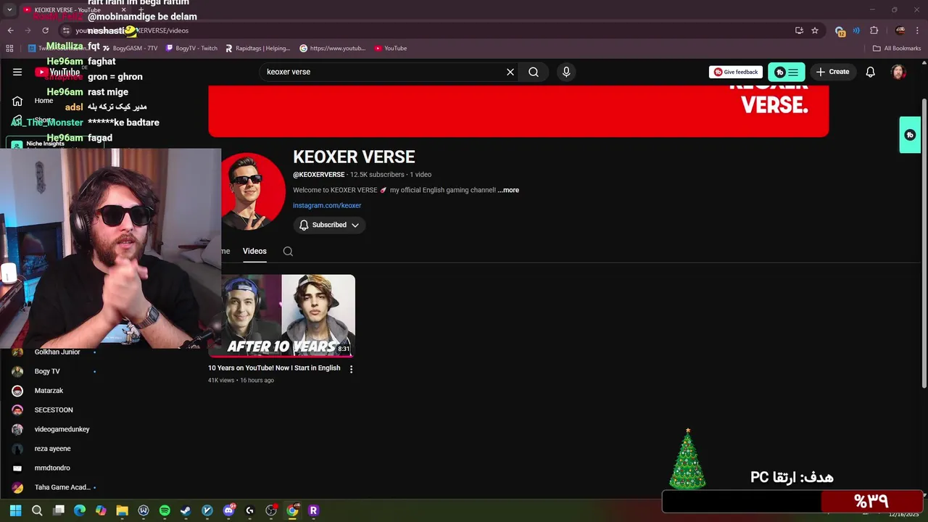Screen dimensions: 928x522
Task: Open videogamedunkey subscription
Action: click(62, 429)
